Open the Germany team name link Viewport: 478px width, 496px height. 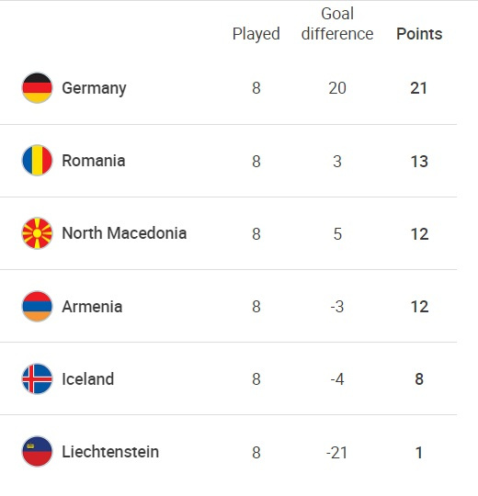(x=94, y=88)
